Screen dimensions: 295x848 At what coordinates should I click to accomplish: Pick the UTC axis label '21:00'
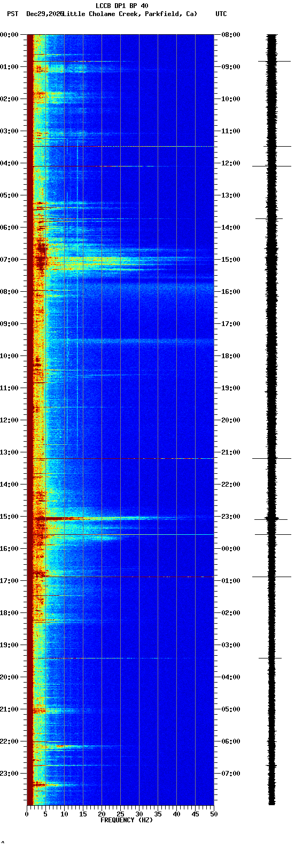231,452
